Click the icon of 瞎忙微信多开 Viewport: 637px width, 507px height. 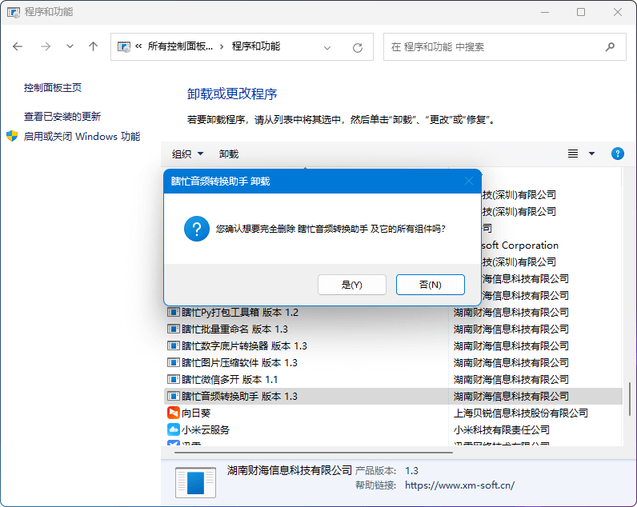[174, 380]
